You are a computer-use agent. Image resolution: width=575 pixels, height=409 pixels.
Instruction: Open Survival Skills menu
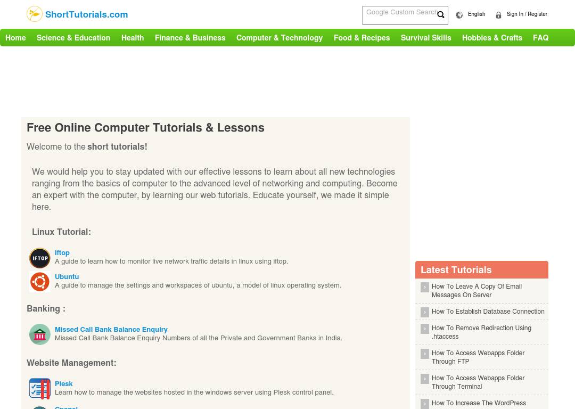(x=426, y=38)
